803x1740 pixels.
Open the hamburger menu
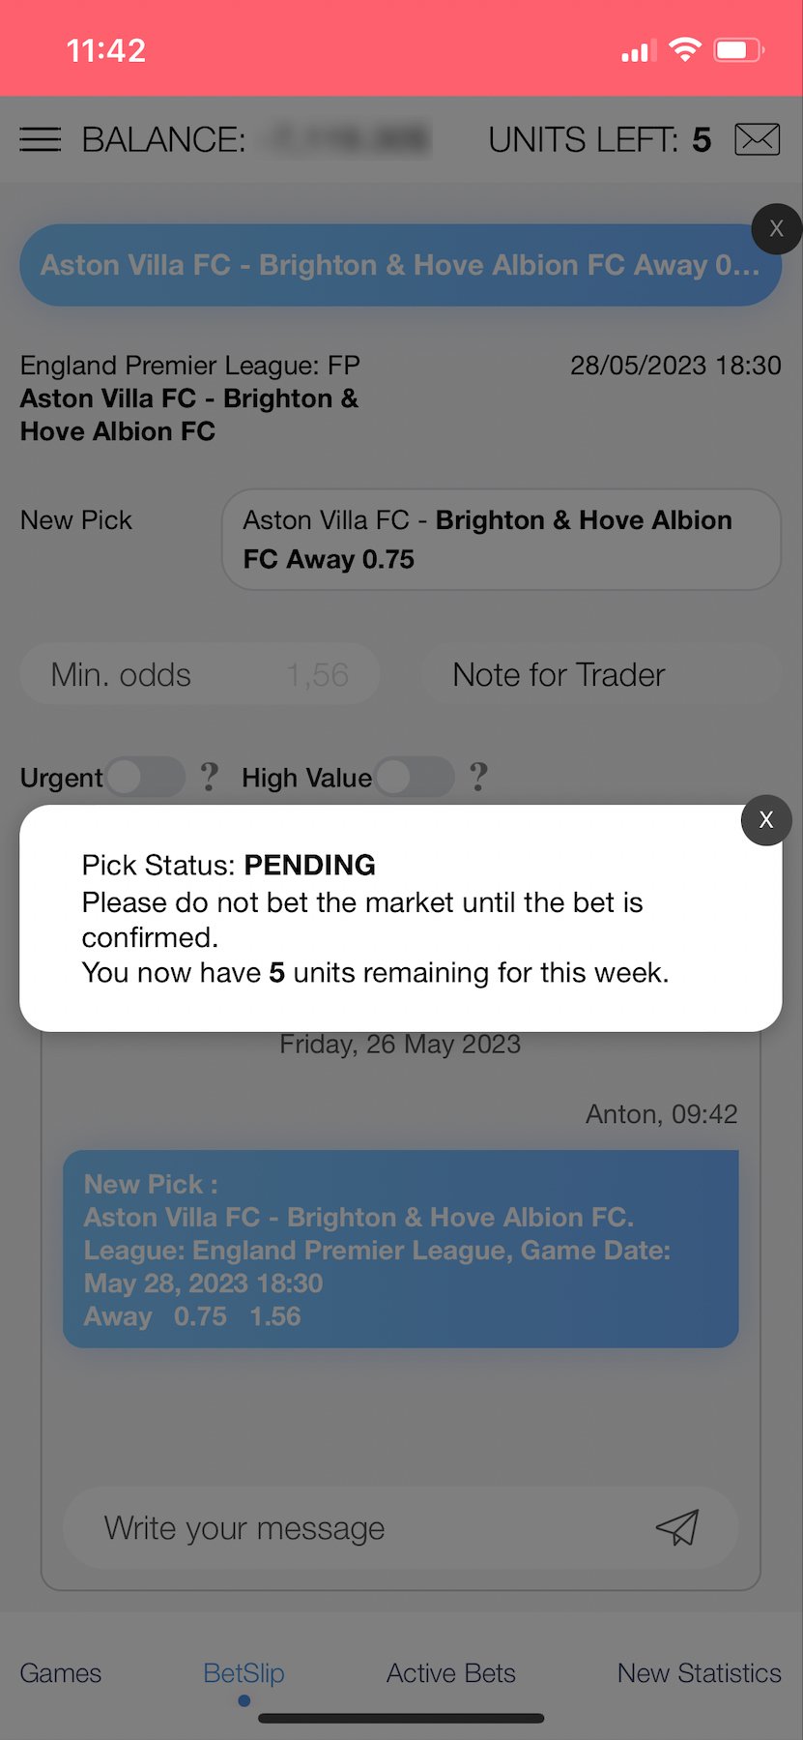pos(40,140)
